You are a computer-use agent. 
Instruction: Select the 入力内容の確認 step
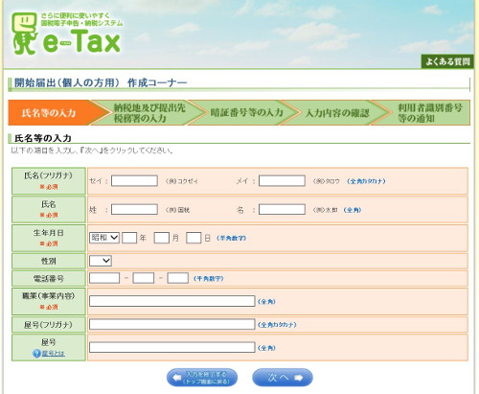click(x=337, y=112)
